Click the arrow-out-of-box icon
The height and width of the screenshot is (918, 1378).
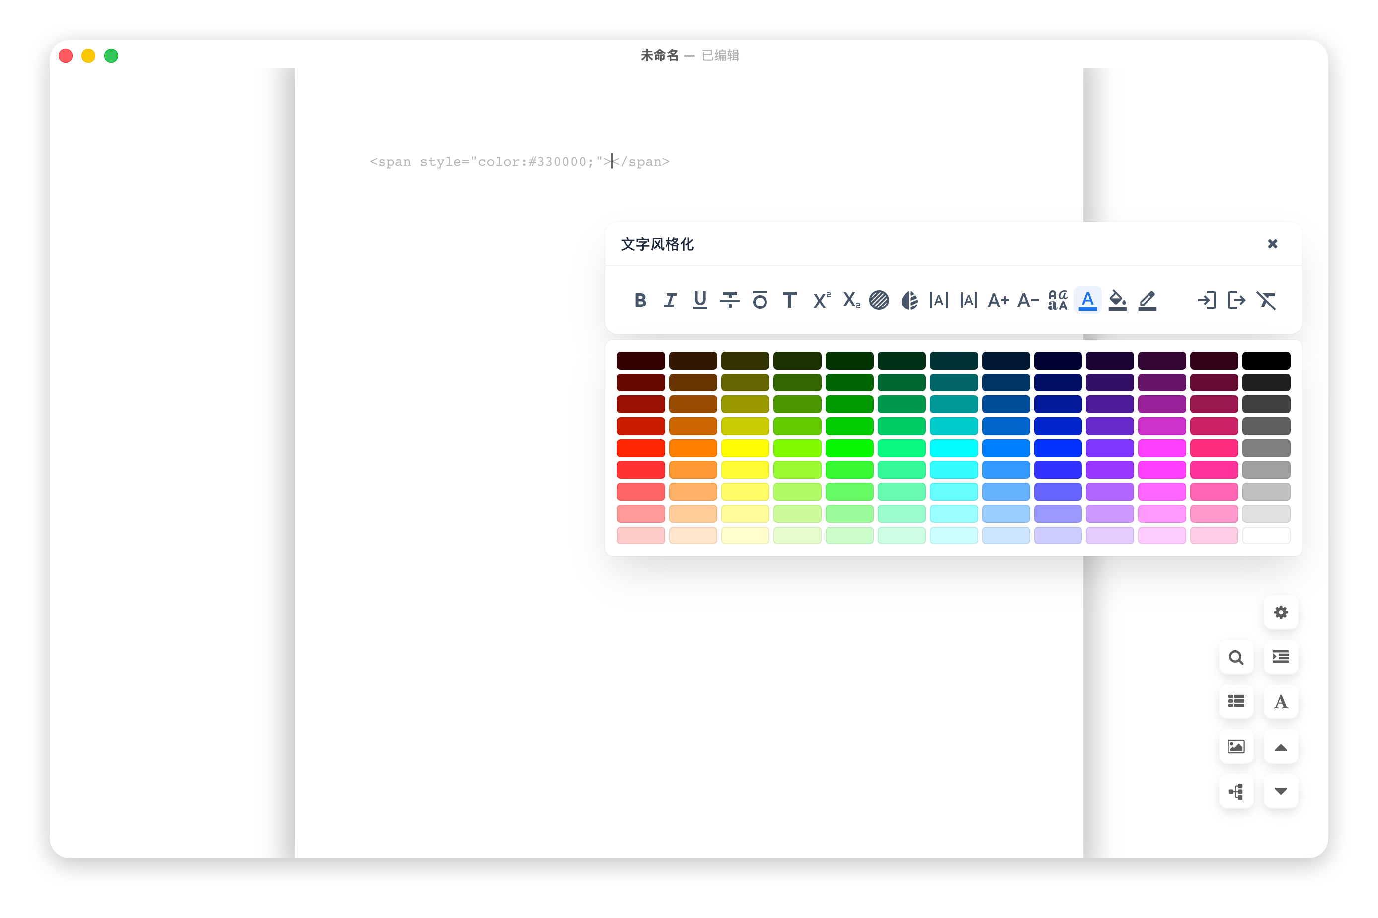pyautogui.click(x=1236, y=301)
